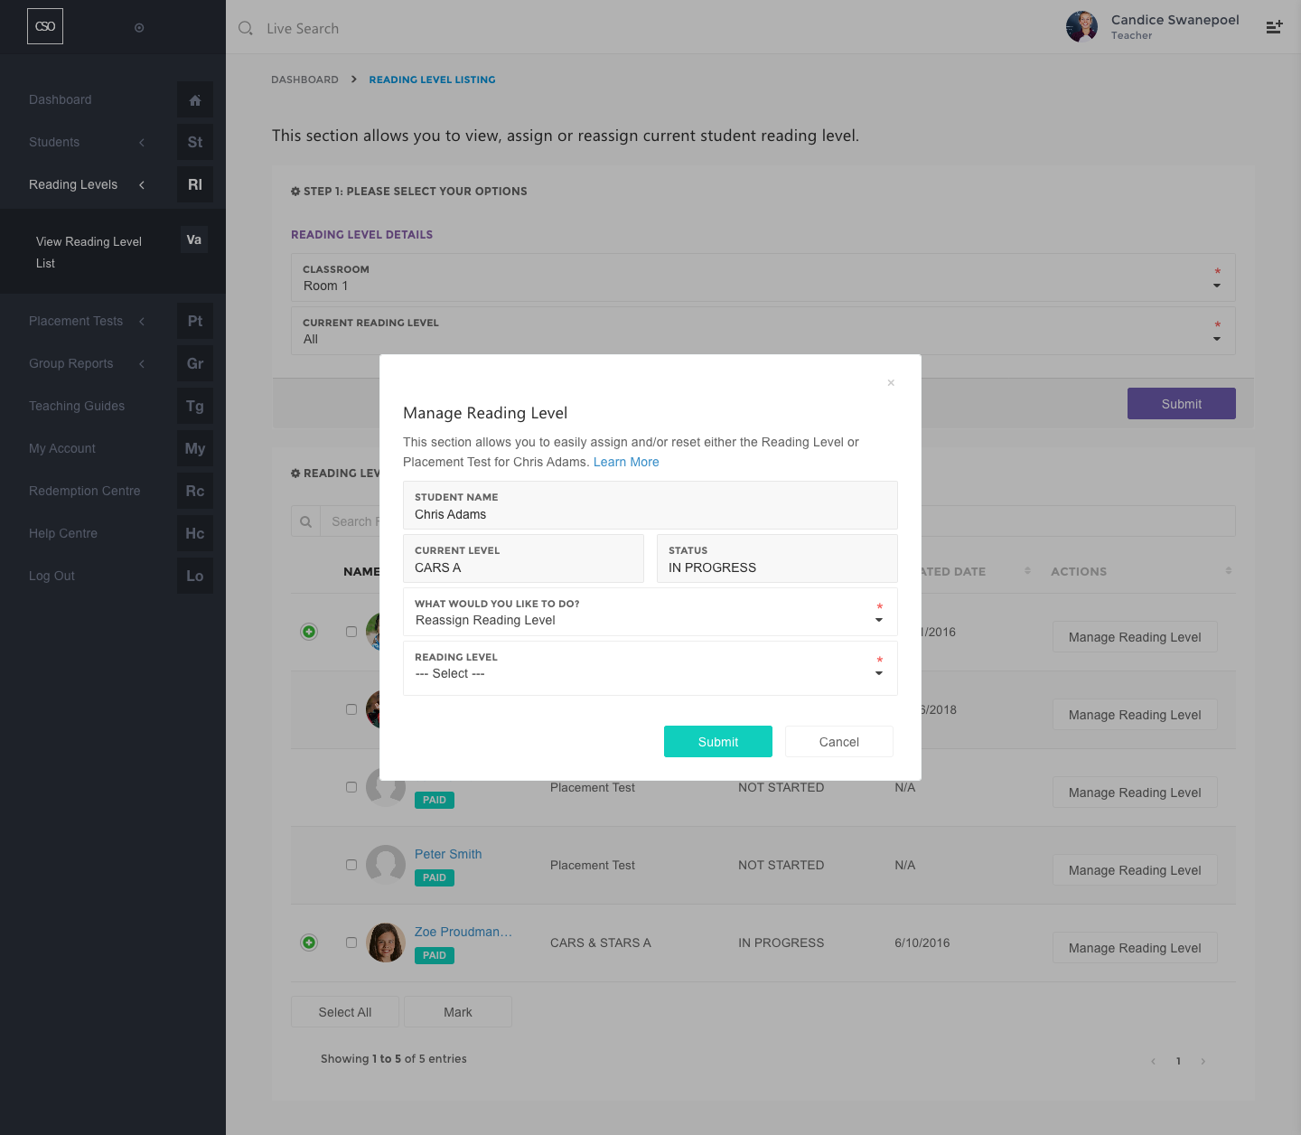This screenshot has height=1135, width=1301.
Task: Tick the checkbox for Peter Smith
Action: click(x=351, y=865)
